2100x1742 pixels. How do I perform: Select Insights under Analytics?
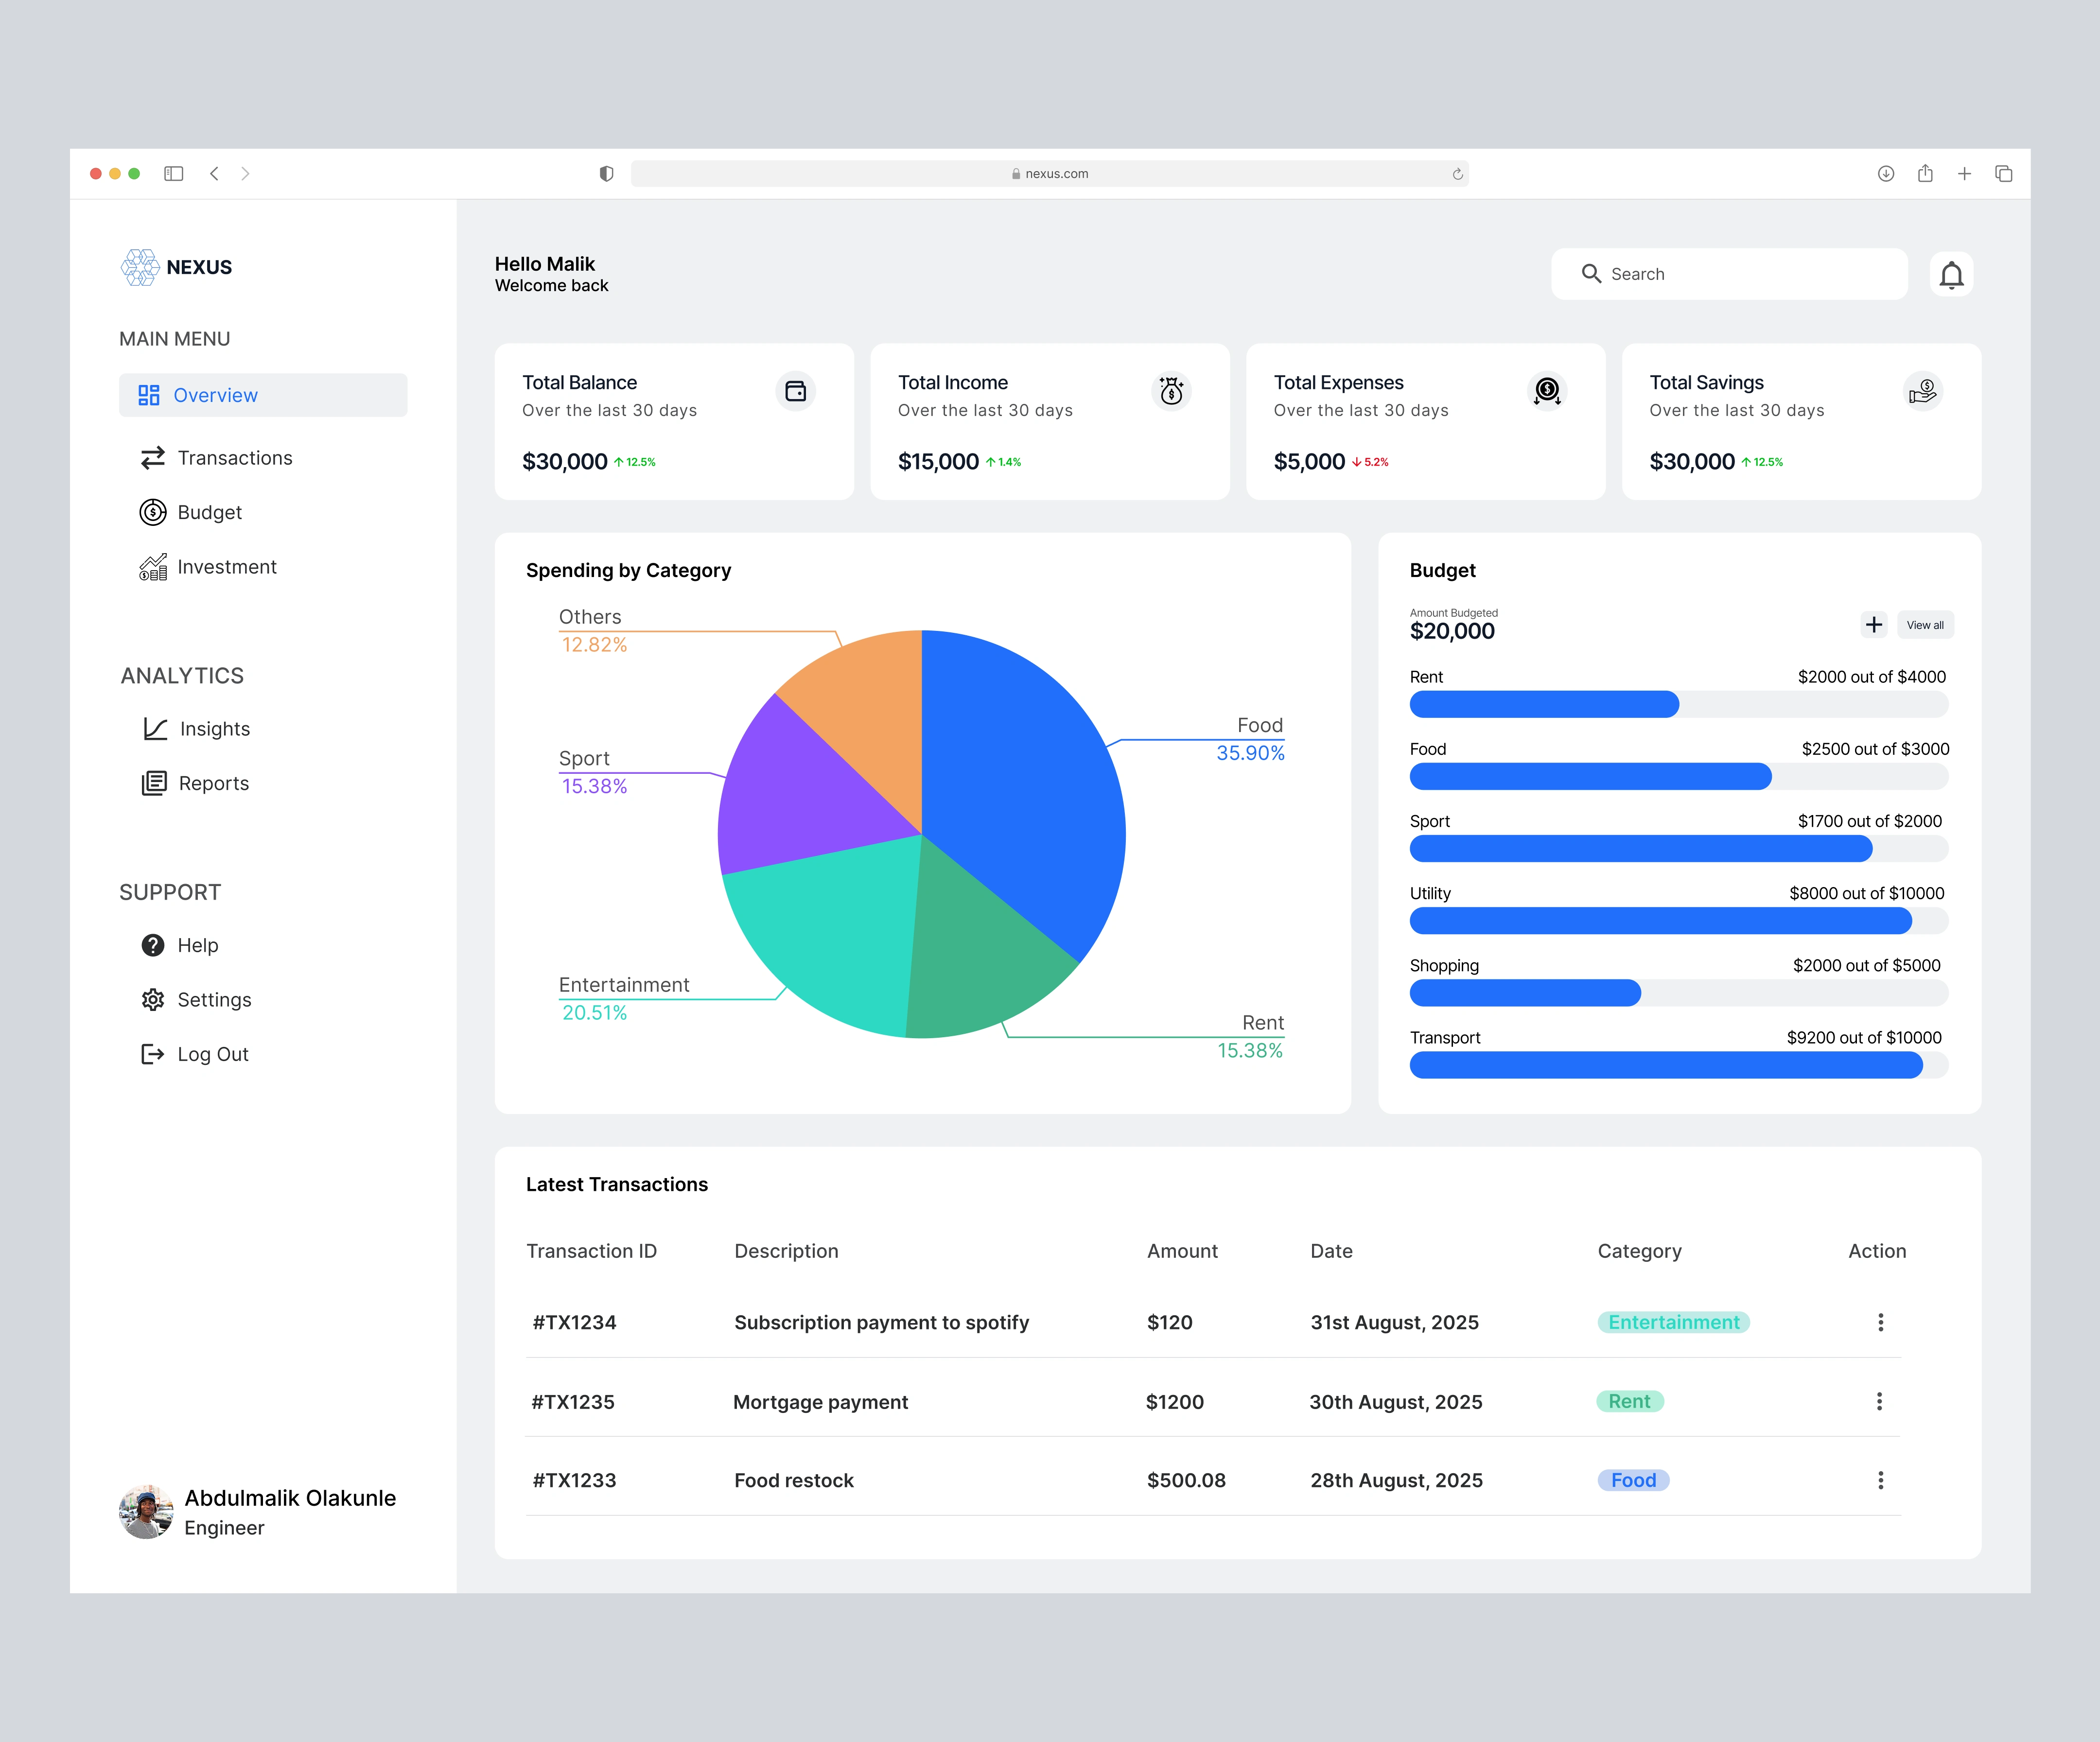click(x=214, y=729)
